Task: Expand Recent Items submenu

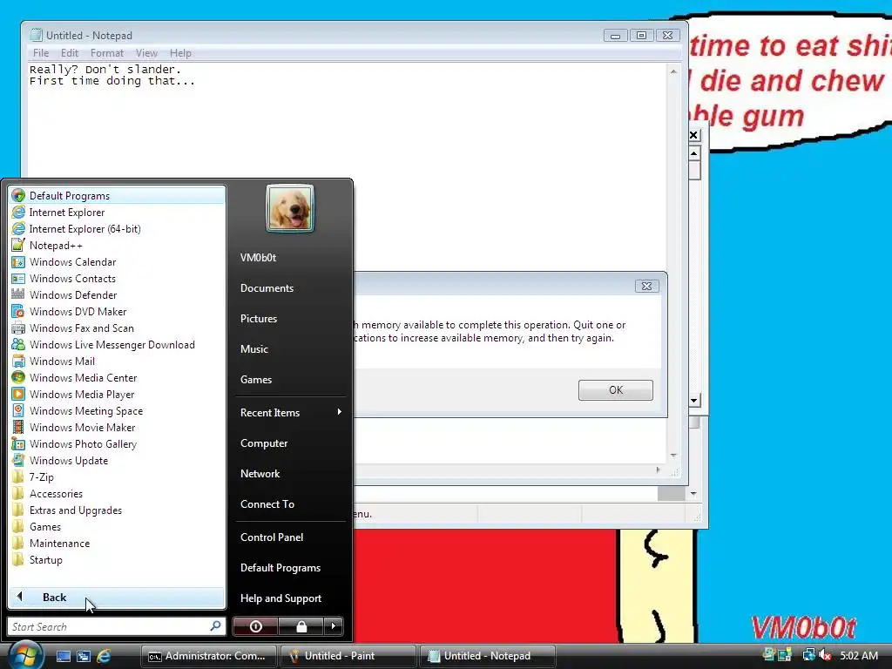Action: click(291, 412)
